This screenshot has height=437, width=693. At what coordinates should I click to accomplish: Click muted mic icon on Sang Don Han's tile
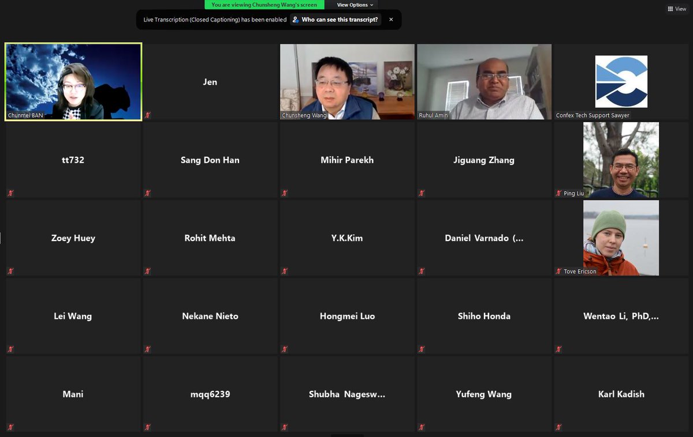148,193
